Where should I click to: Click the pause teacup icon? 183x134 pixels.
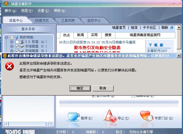[73, 117]
